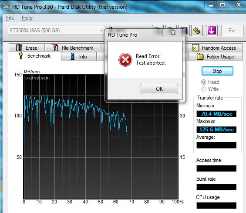
Task: Click the empty Burst rate value field
Action: point(216,187)
